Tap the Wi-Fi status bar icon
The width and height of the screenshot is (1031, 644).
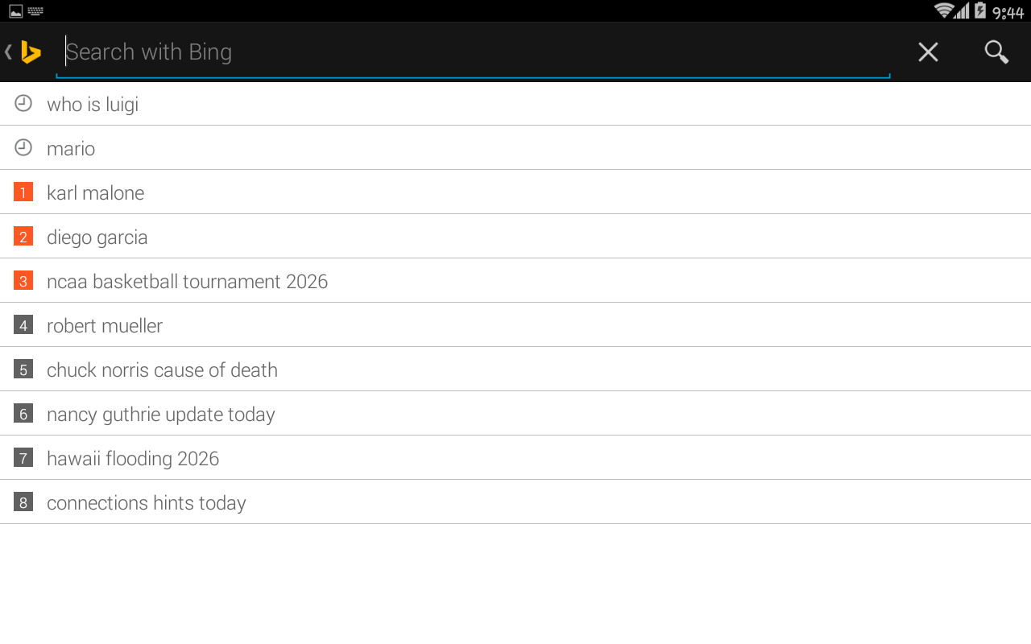click(944, 10)
